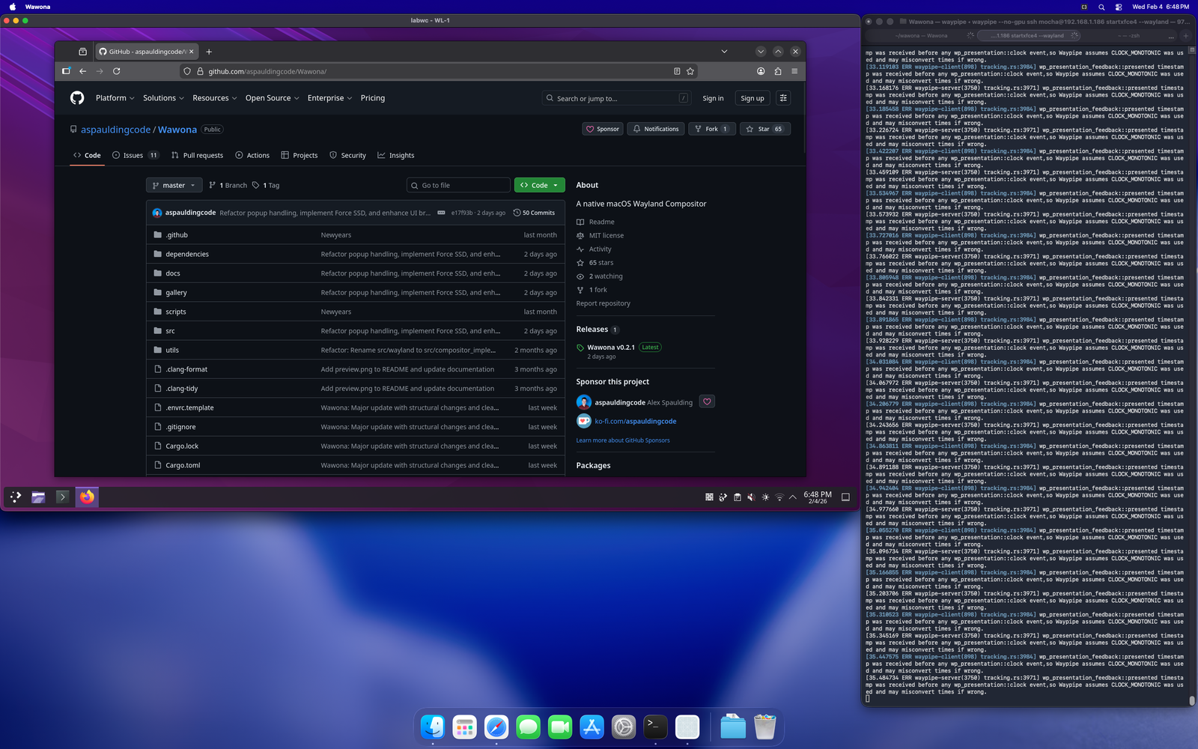Toggle notifications with the bell button
The image size is (1198, 749).
coord(655,129)
